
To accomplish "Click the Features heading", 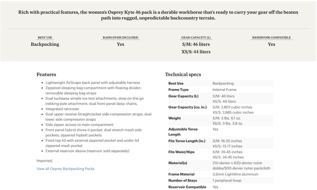I will click(x=46, y=74).
